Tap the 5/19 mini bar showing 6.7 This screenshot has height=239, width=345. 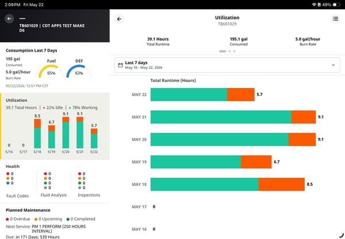(x=52, y=137)
